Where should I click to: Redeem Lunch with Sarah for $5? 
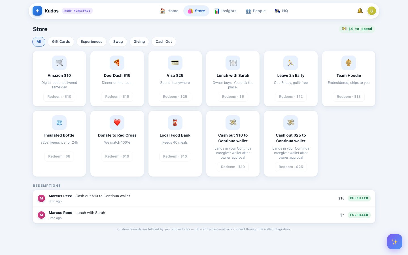233,97
